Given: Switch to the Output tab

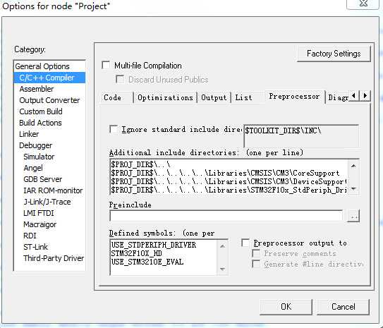Looking at the screenshot, I should pos(214,97).
